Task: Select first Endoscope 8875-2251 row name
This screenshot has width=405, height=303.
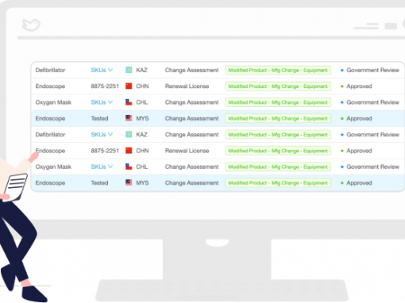Action: [50, 86]
